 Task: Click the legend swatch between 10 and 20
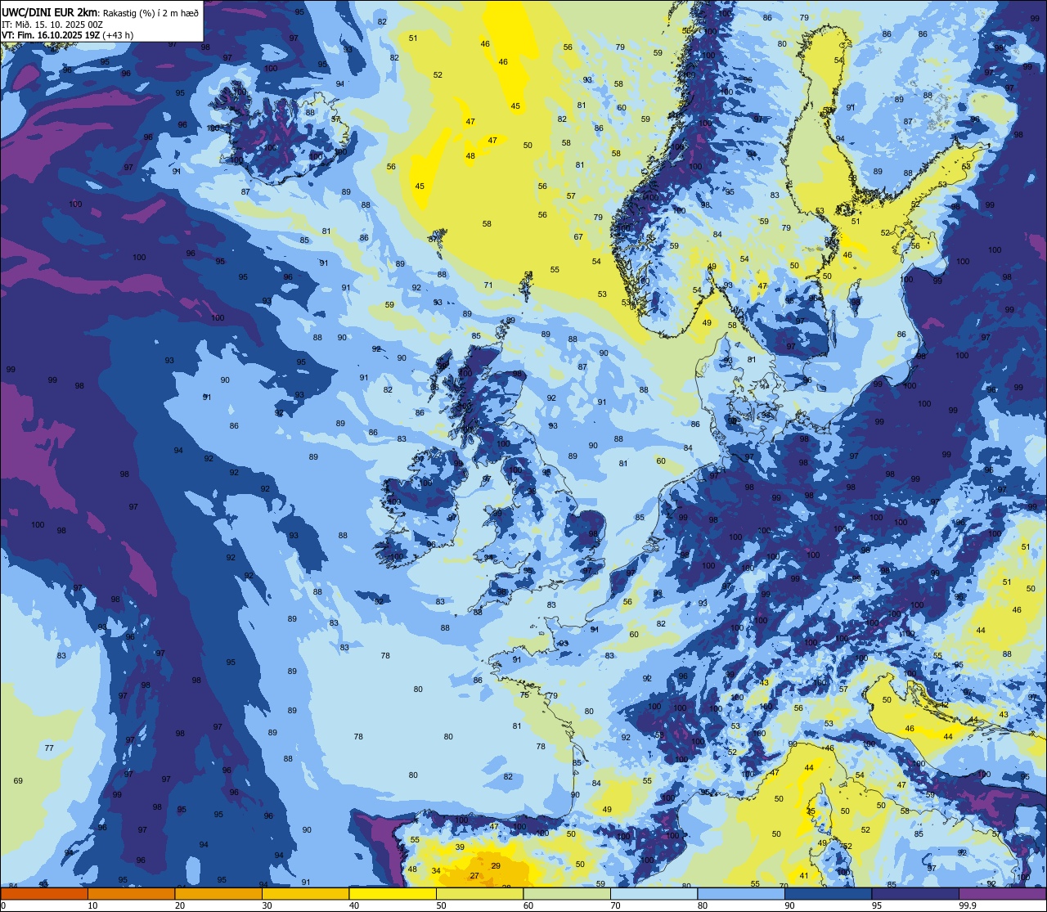click(x=131, y=893)
